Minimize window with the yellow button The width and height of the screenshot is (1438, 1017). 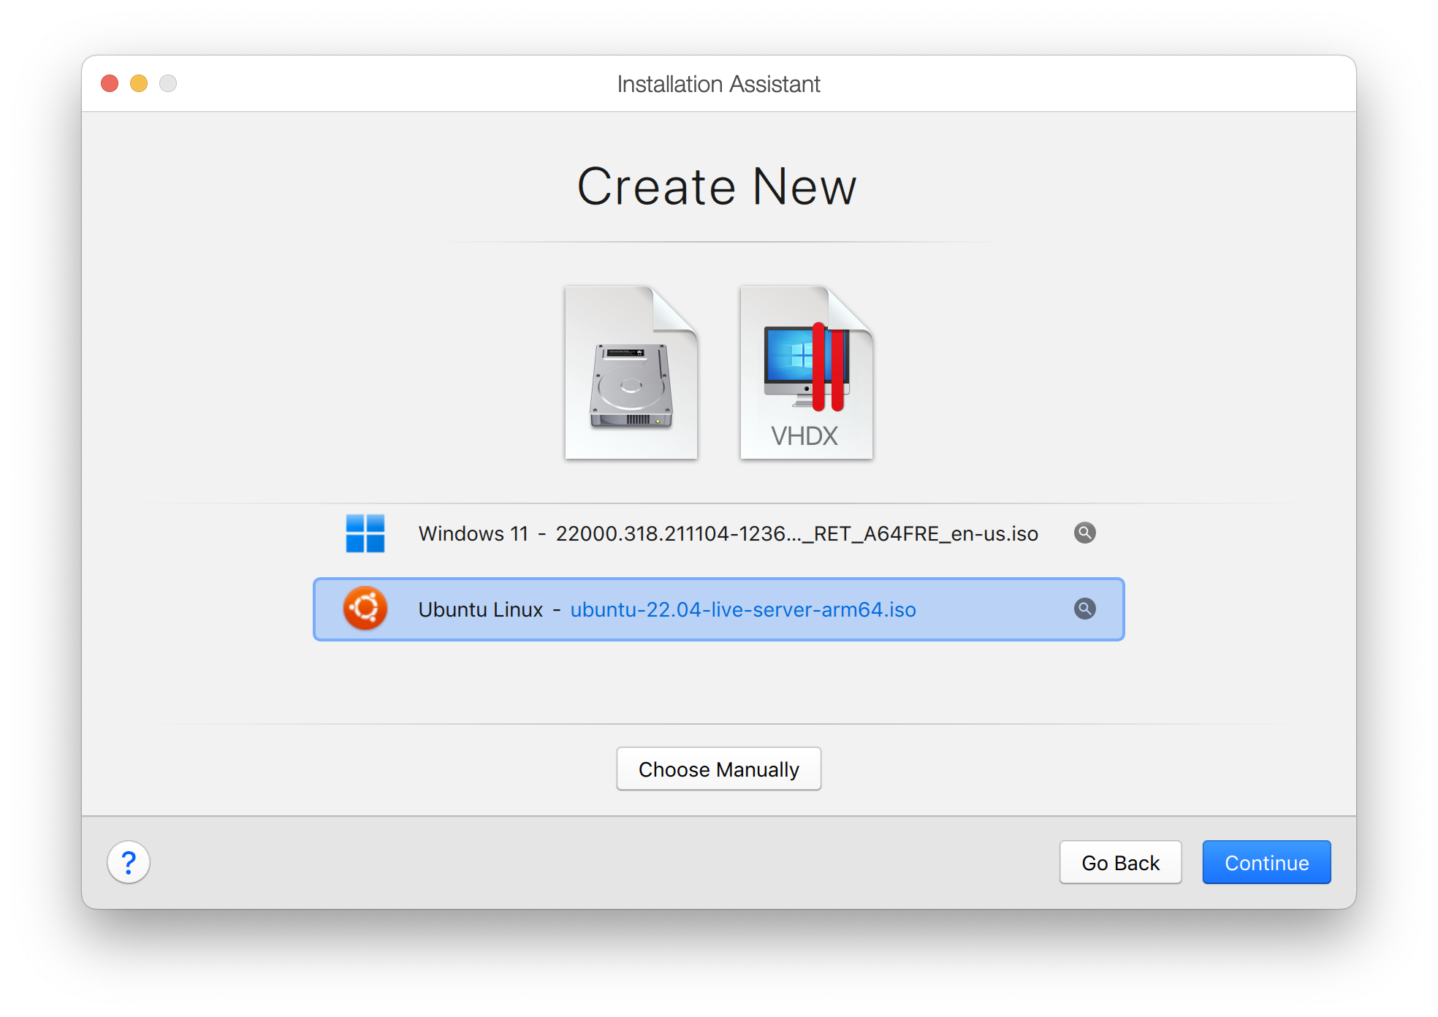(x=139, y=83)
